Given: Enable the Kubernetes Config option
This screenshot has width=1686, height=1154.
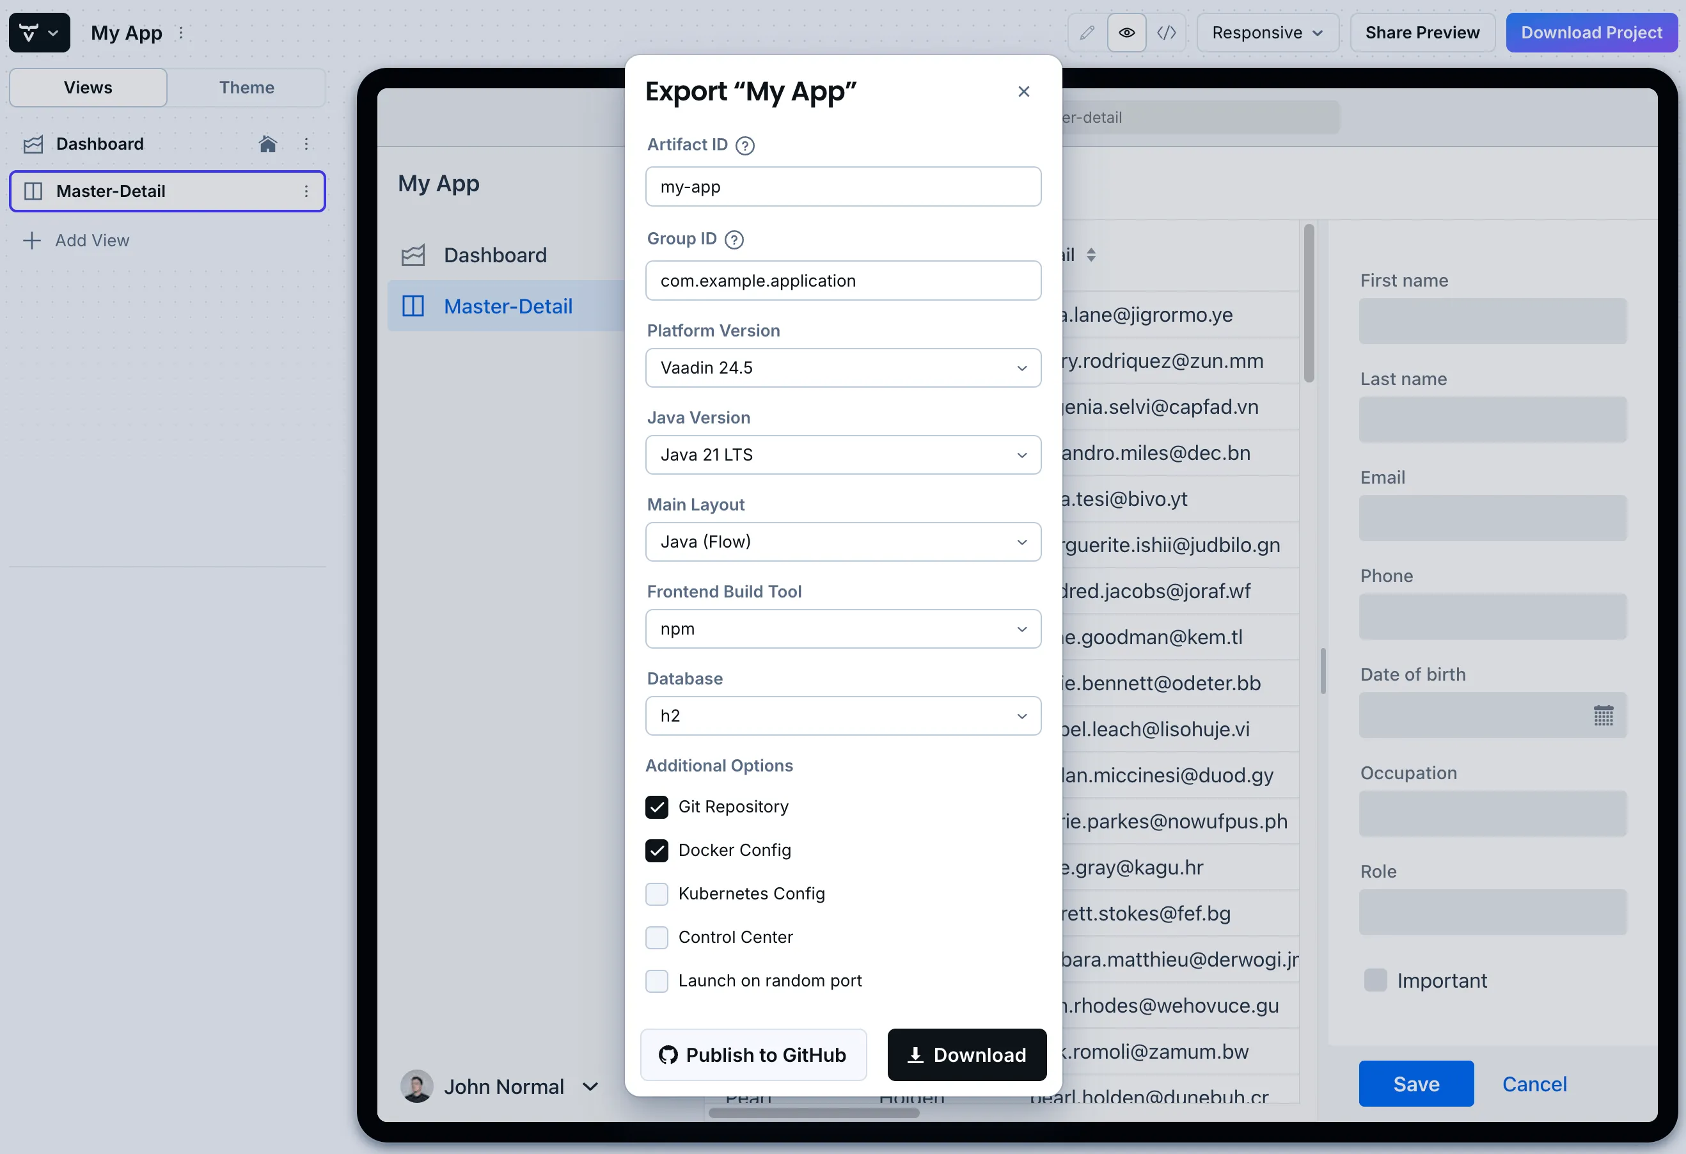Looking at the screenshot, I should pyautogui.click(x=656, y=894).
